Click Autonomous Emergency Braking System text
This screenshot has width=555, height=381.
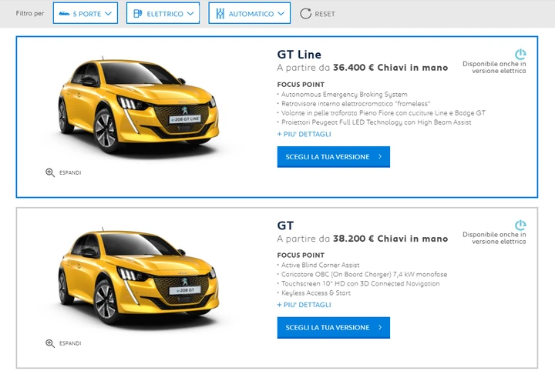point(344,95)
